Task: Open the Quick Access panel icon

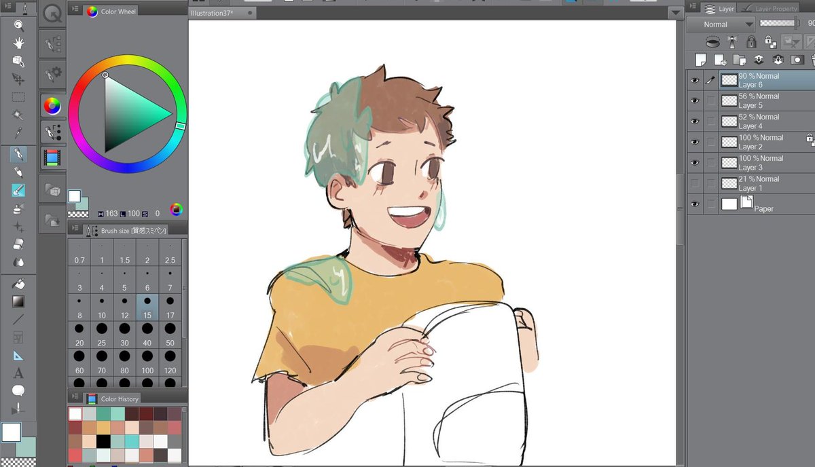Action: [x=52, y=13]
